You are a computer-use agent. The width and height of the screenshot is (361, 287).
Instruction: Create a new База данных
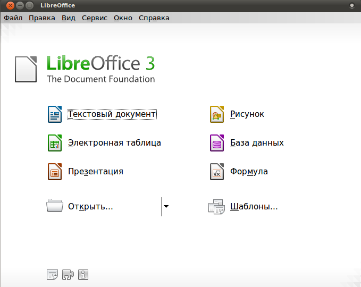click(x=257, y=143)
